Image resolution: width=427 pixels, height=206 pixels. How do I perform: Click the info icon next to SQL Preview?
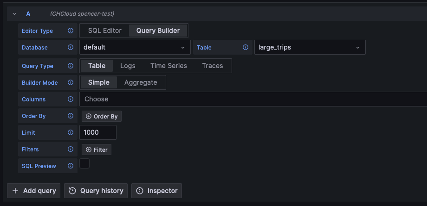point(71,166)
